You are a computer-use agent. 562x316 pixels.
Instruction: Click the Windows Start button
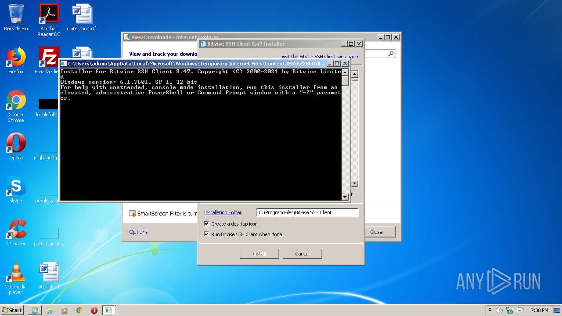pyautogui.click(x=12, y=310)
